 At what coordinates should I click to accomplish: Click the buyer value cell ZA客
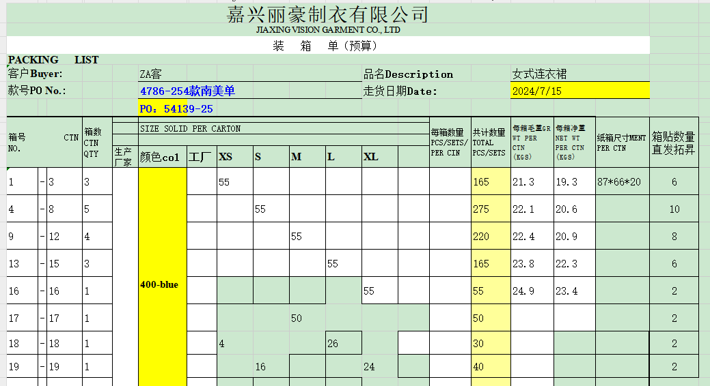pos(151,74)
